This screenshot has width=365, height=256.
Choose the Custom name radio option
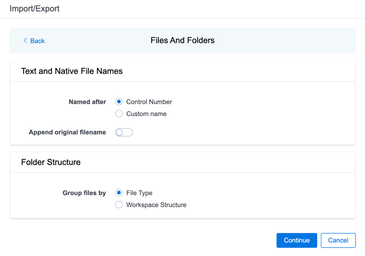point(119,114)
